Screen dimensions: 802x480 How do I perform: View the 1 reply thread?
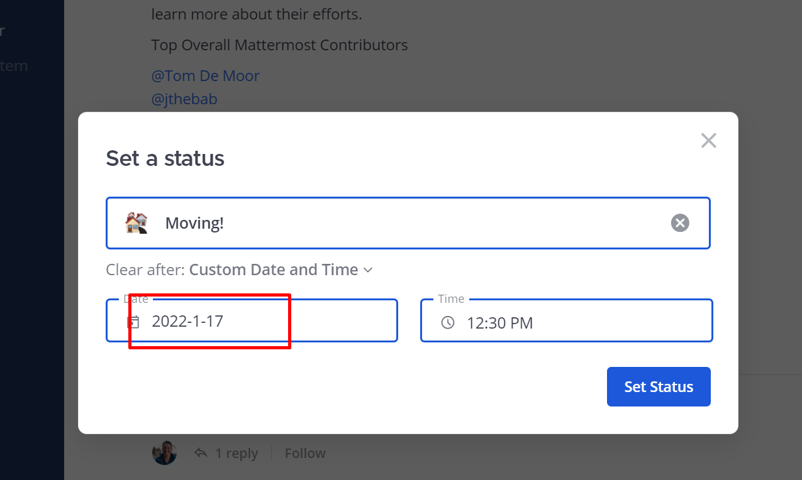tap(237, 453)
